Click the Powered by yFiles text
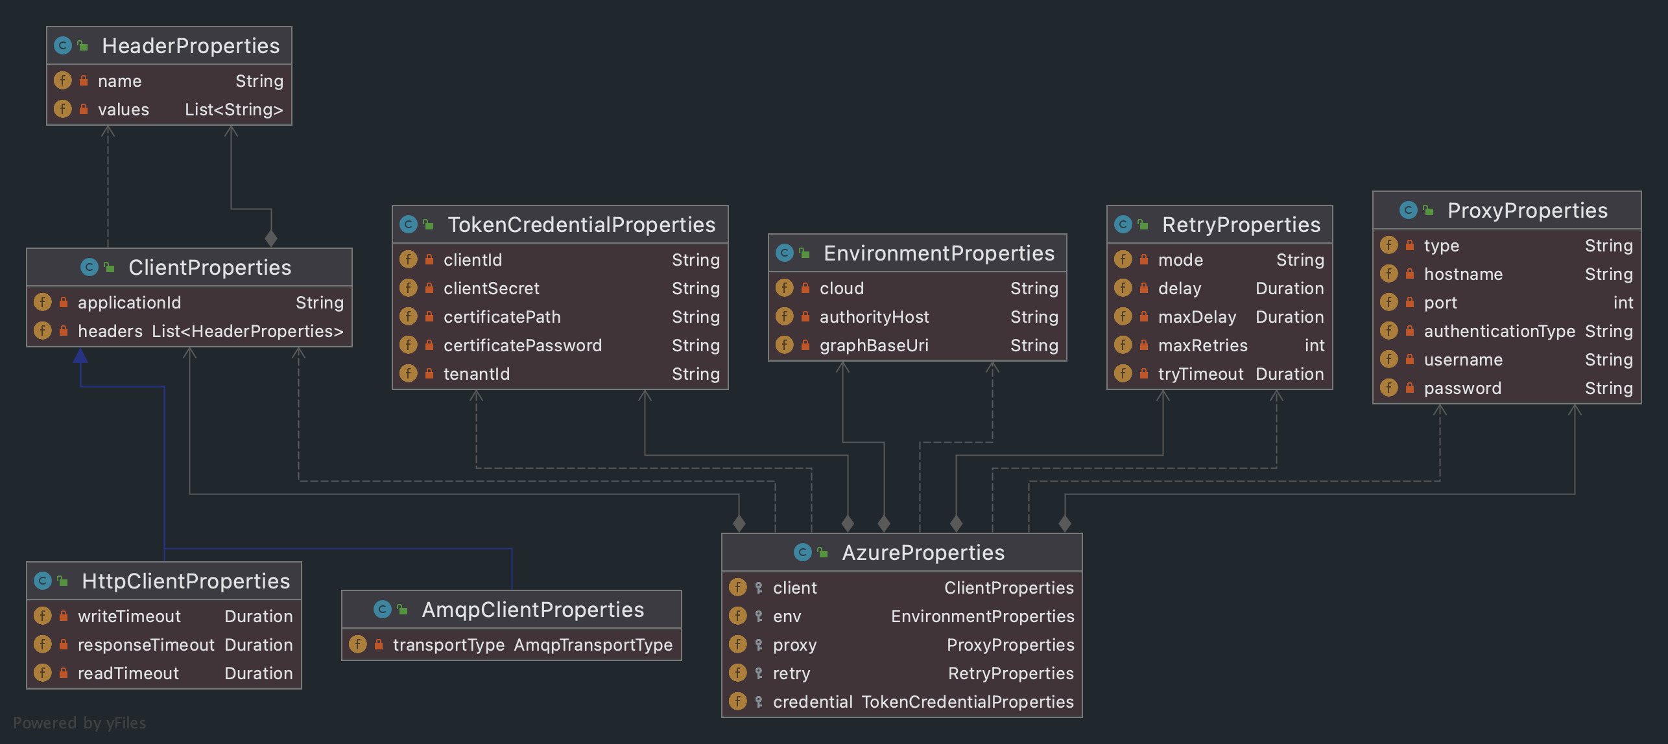 coord(79,723)
